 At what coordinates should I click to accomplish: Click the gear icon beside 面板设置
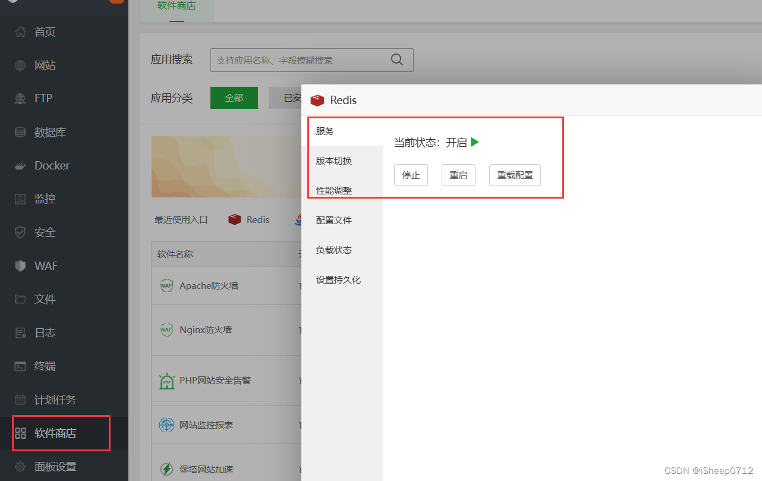pos(21,467)
